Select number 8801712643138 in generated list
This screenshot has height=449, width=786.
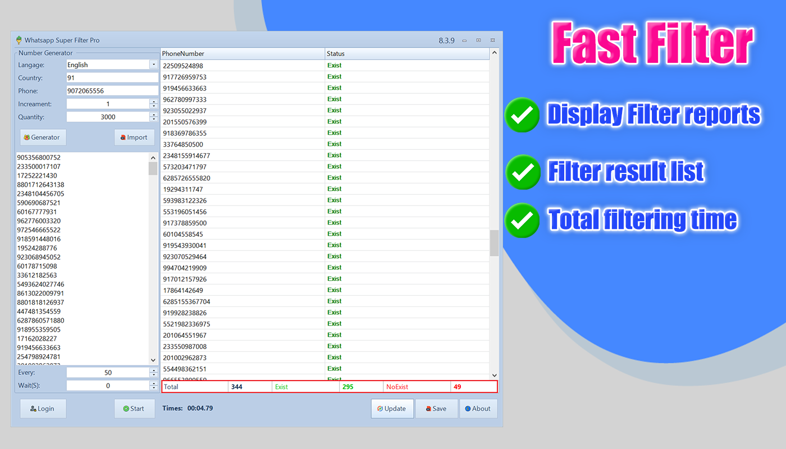[40, 185]
